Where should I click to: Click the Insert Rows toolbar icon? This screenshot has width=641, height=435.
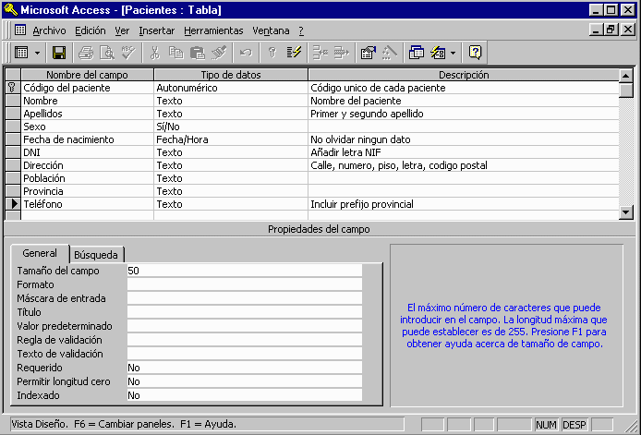tap(320, 53)
